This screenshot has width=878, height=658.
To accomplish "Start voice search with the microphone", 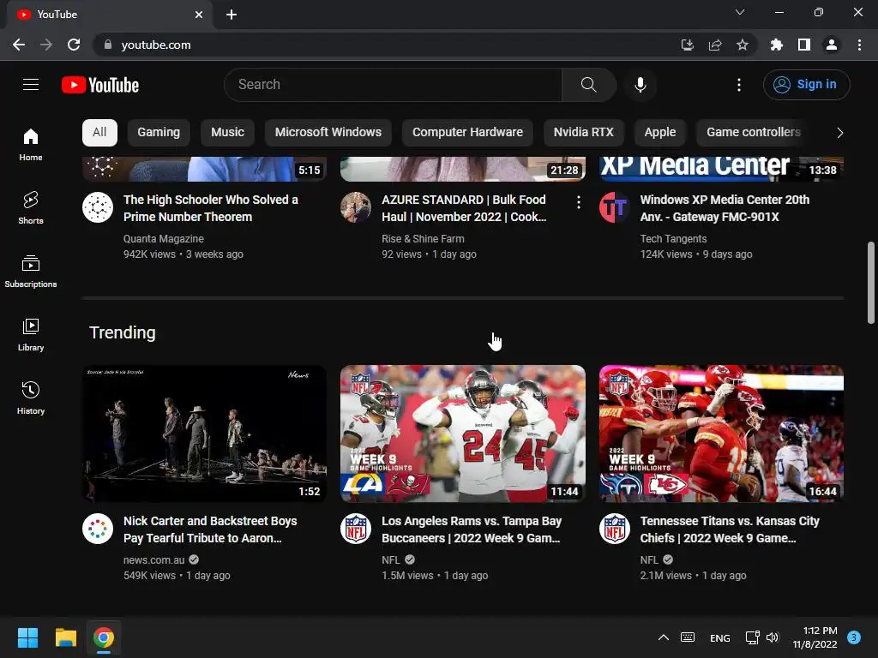I will pos(640,85).
